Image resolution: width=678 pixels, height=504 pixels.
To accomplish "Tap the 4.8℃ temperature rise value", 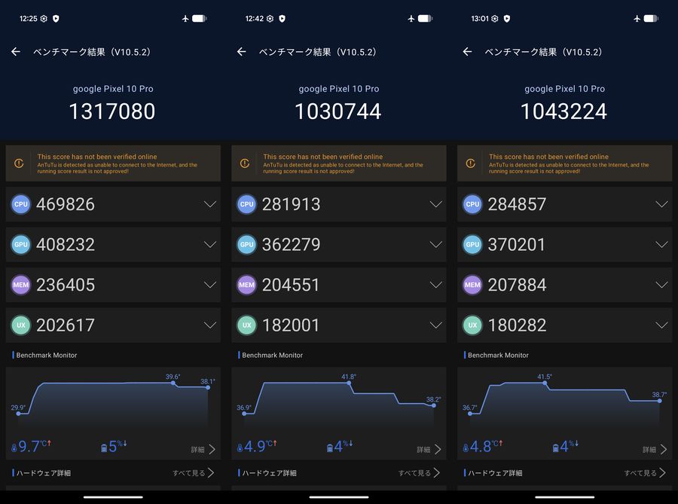I will pos(486,446).
